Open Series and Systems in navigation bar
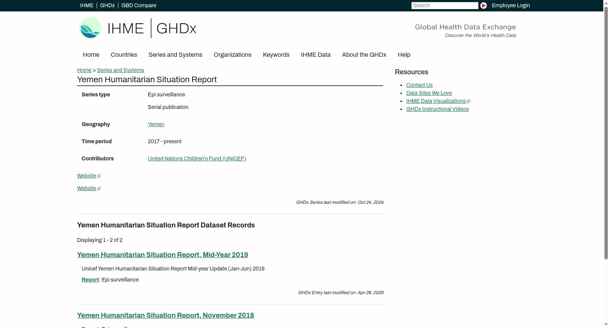This screenshot has width=609, height=328. [x=175, y=55]
